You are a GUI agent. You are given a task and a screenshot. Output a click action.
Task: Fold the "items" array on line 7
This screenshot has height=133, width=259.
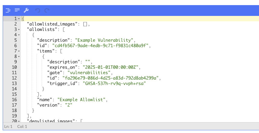[x=19, y=51]
